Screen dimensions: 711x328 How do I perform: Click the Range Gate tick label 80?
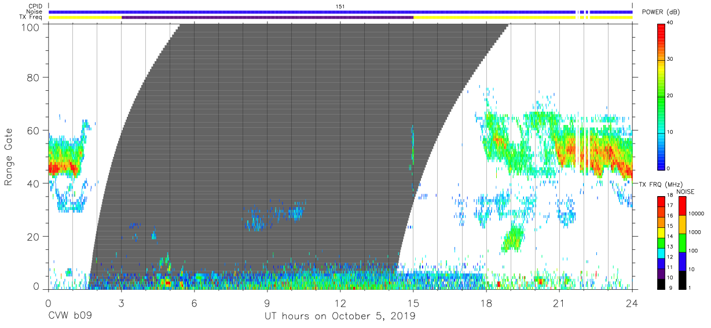coord(32,77)
